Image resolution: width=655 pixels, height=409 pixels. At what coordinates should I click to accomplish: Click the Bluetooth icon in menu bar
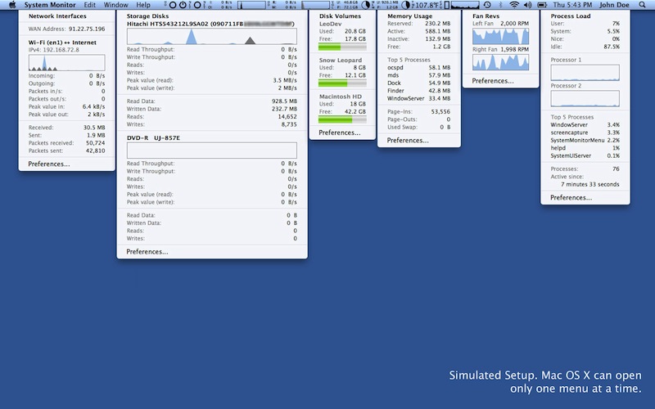click(x=500, y=5)
